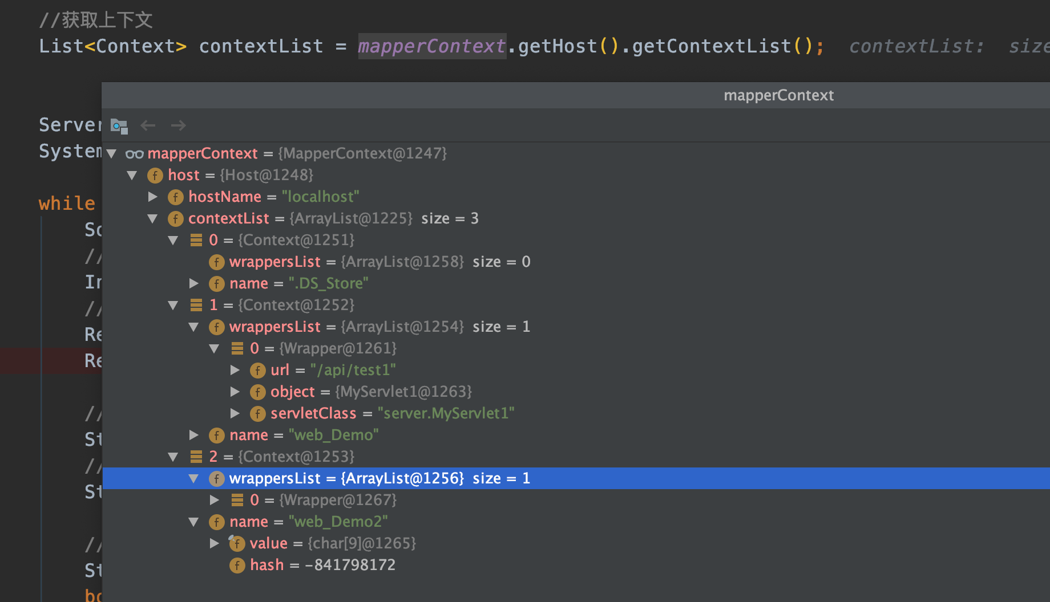Click the //获取上下文 comment line
The width and height of the screenshot is (1050, 602).
tap(96, 20)
